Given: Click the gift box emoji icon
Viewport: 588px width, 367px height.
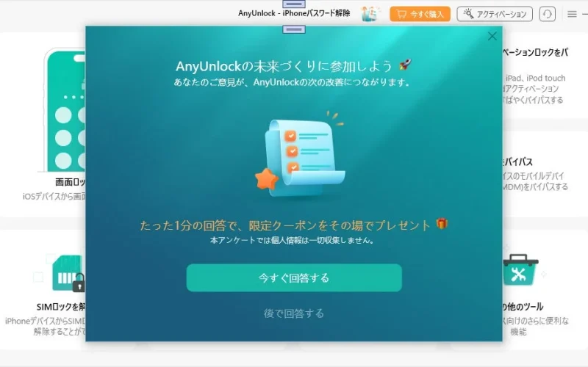Looking at the screenshot, I should tap(442, 224).
